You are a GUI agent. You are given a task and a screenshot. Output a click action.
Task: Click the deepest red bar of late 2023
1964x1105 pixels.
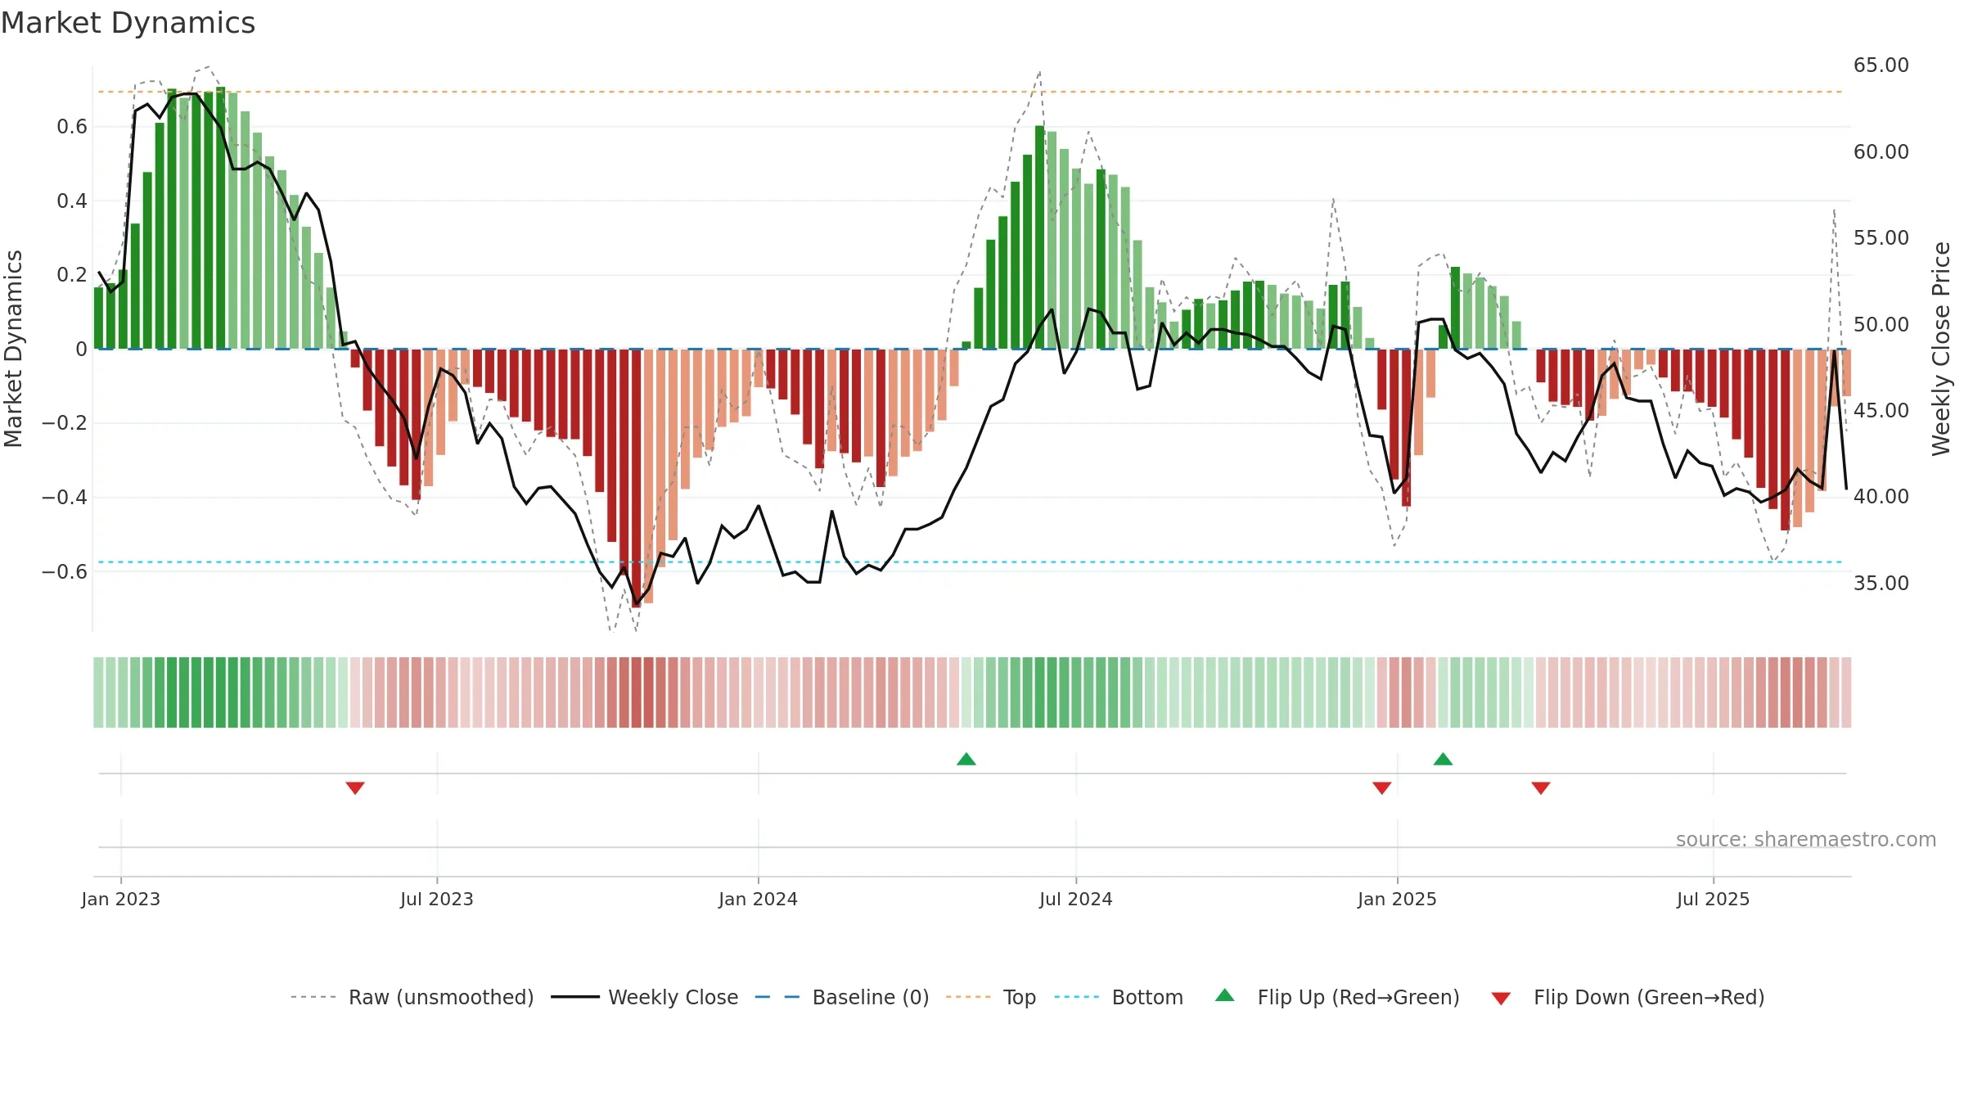636,478
